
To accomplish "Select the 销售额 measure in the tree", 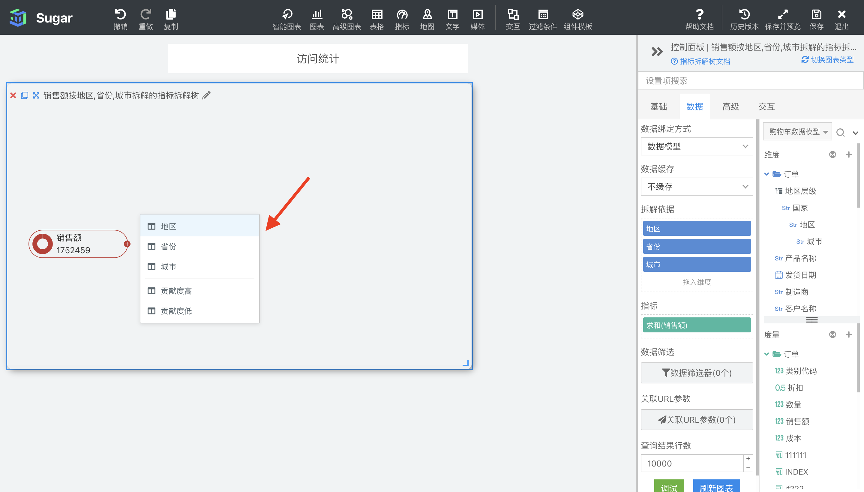I will [x=792, y=421].
